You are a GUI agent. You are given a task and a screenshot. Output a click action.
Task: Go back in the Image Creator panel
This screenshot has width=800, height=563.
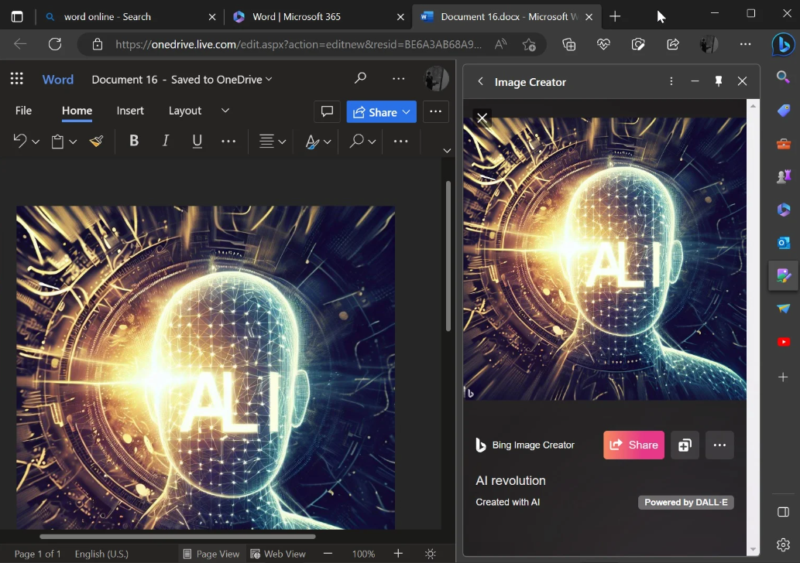pyautogui.click(x=480, y=81)
